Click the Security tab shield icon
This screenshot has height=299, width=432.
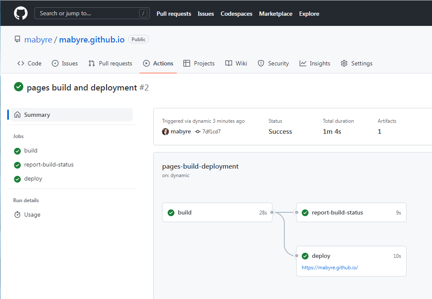[261, 63]
